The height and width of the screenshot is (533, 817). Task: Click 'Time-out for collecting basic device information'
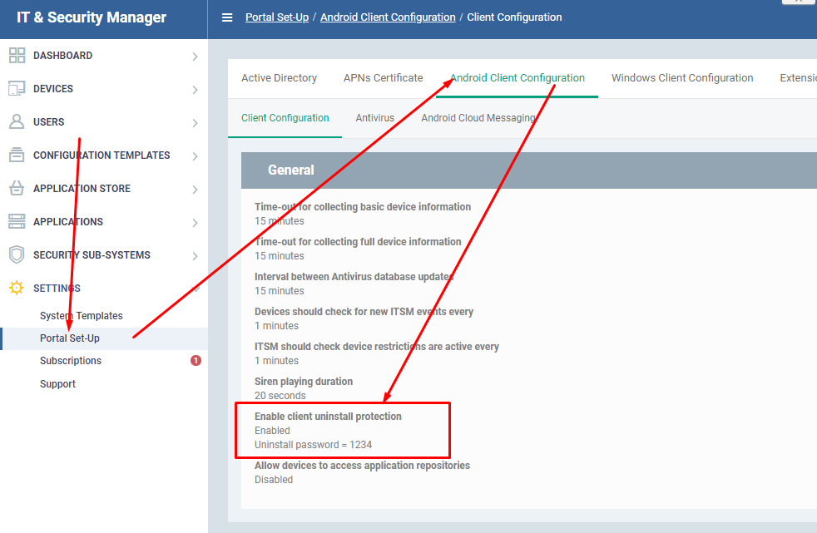363,207
